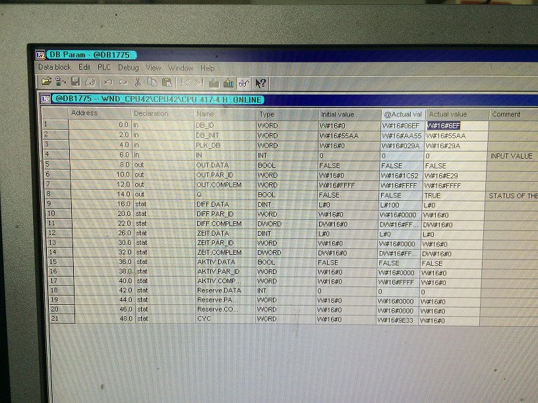
Task: Click the INPUT VALUE comment cell
Action: point(512,156)
